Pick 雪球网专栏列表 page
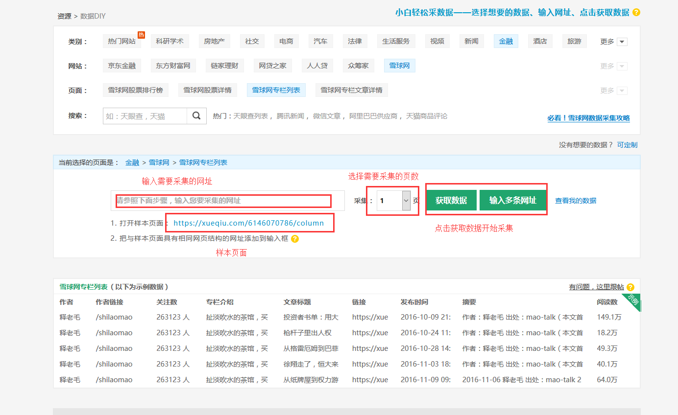 (x=276, y=90)
